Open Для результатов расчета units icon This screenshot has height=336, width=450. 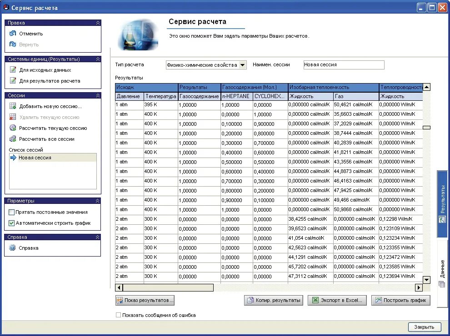pyautogui.click(x=13, y=80)
